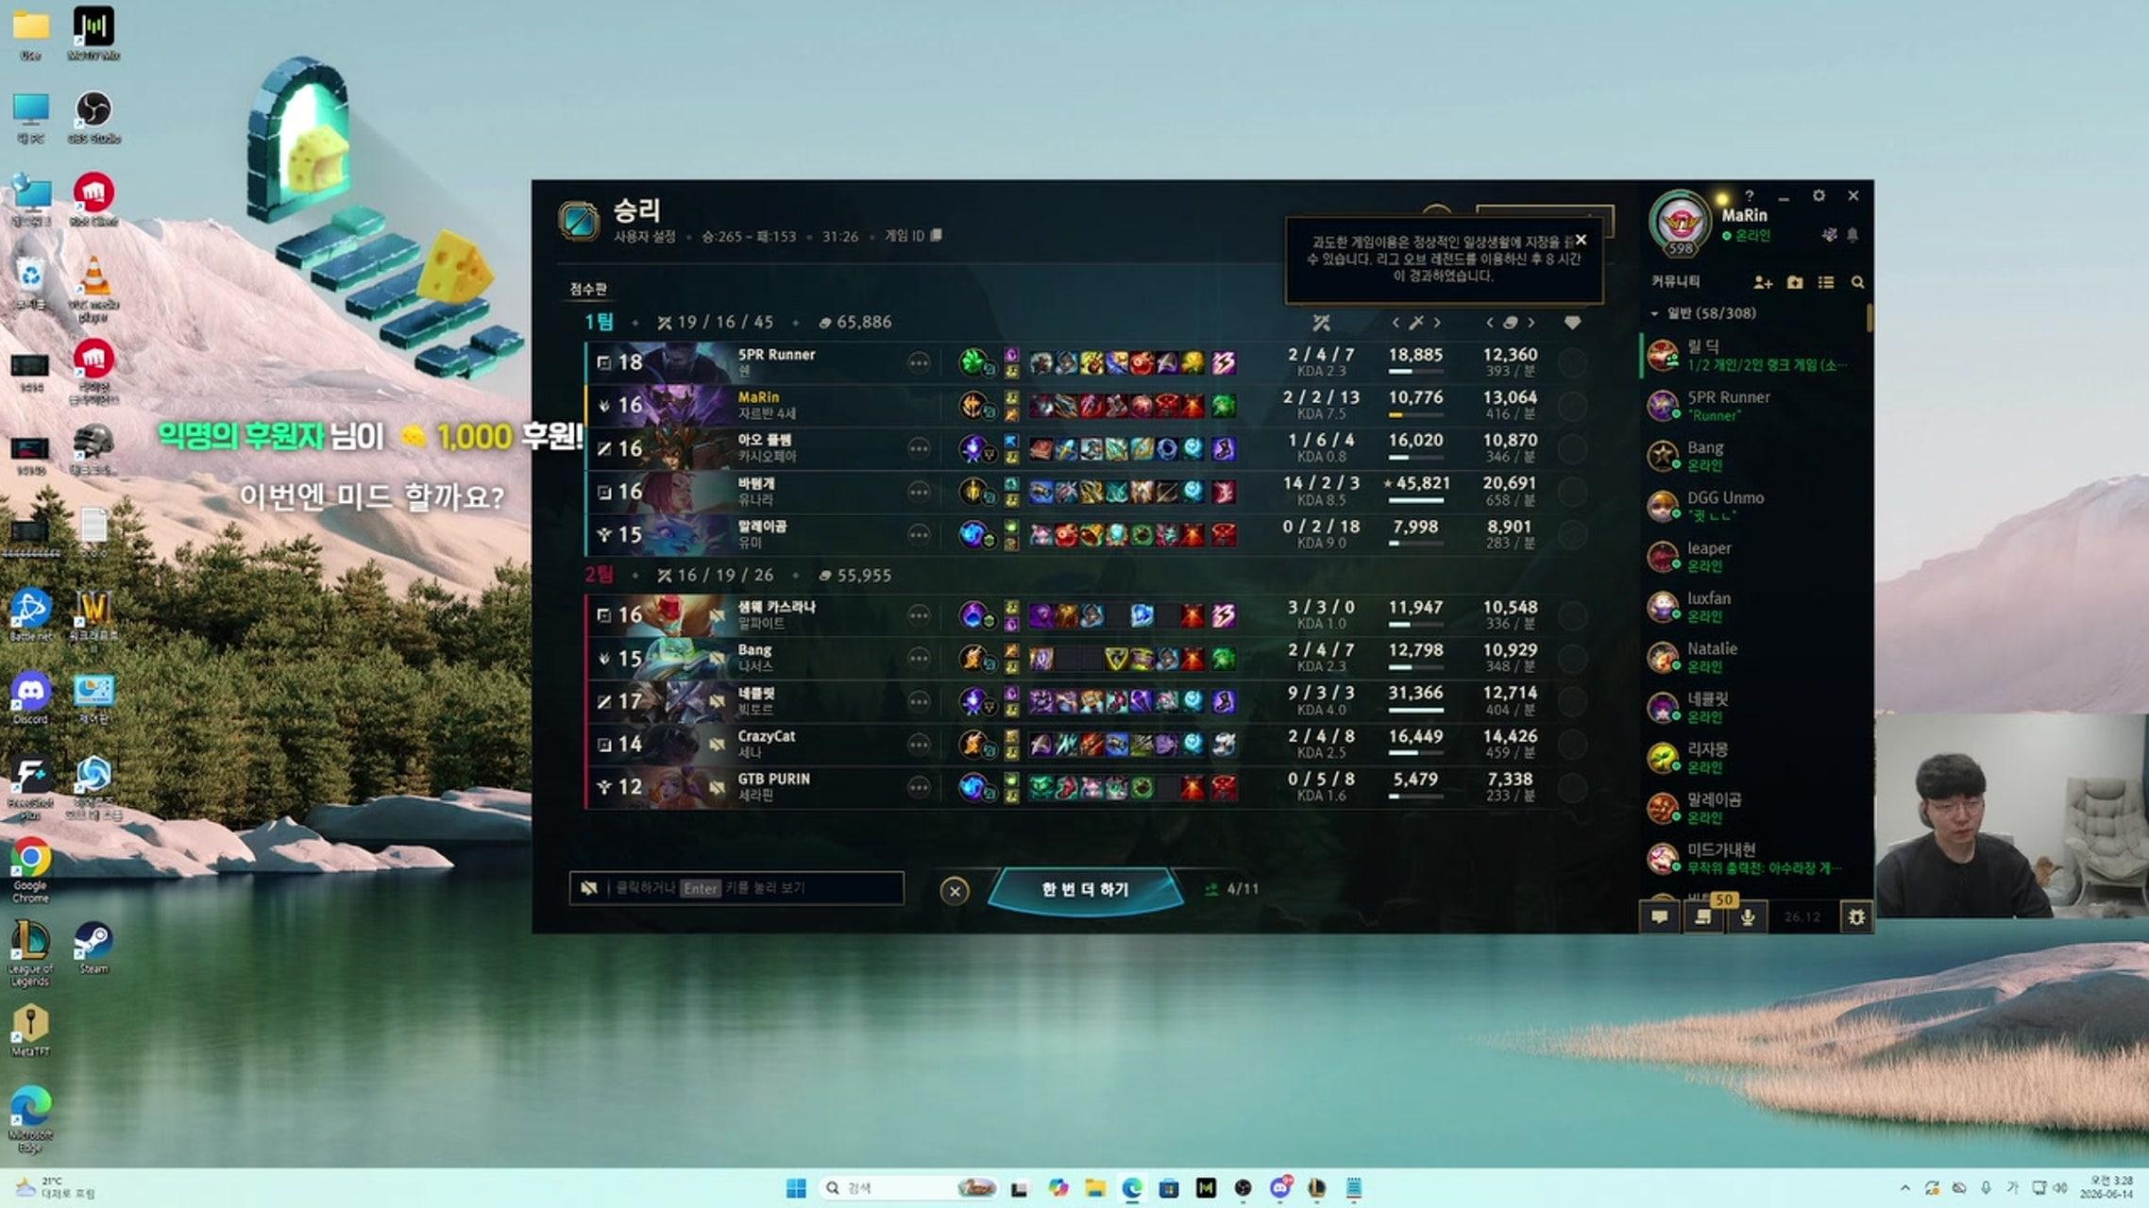Click the Steam desktop icon
The height and width of the screenshot is (1208, 2149).
point(93,948)
